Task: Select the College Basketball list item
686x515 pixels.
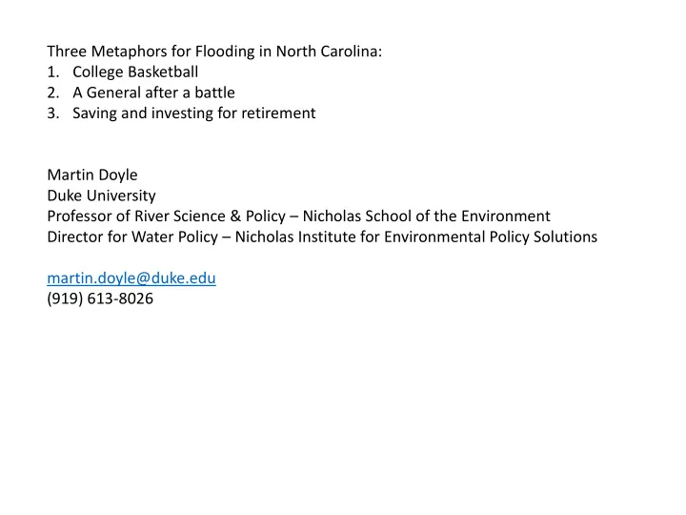Action: (x=135, y=72)
